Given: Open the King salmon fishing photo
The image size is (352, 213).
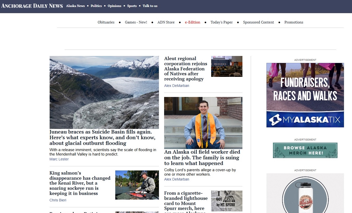Looking at the screenshot, I should [x=137, y=185].
